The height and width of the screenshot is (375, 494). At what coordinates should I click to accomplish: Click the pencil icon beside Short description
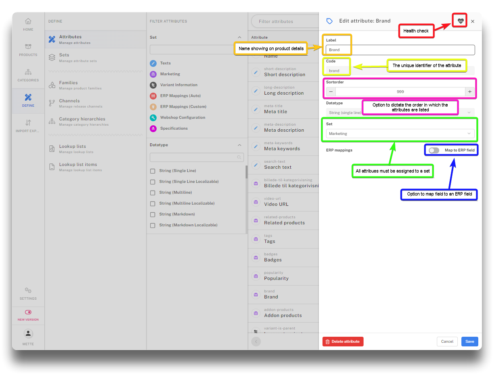(x=255, y=72)
